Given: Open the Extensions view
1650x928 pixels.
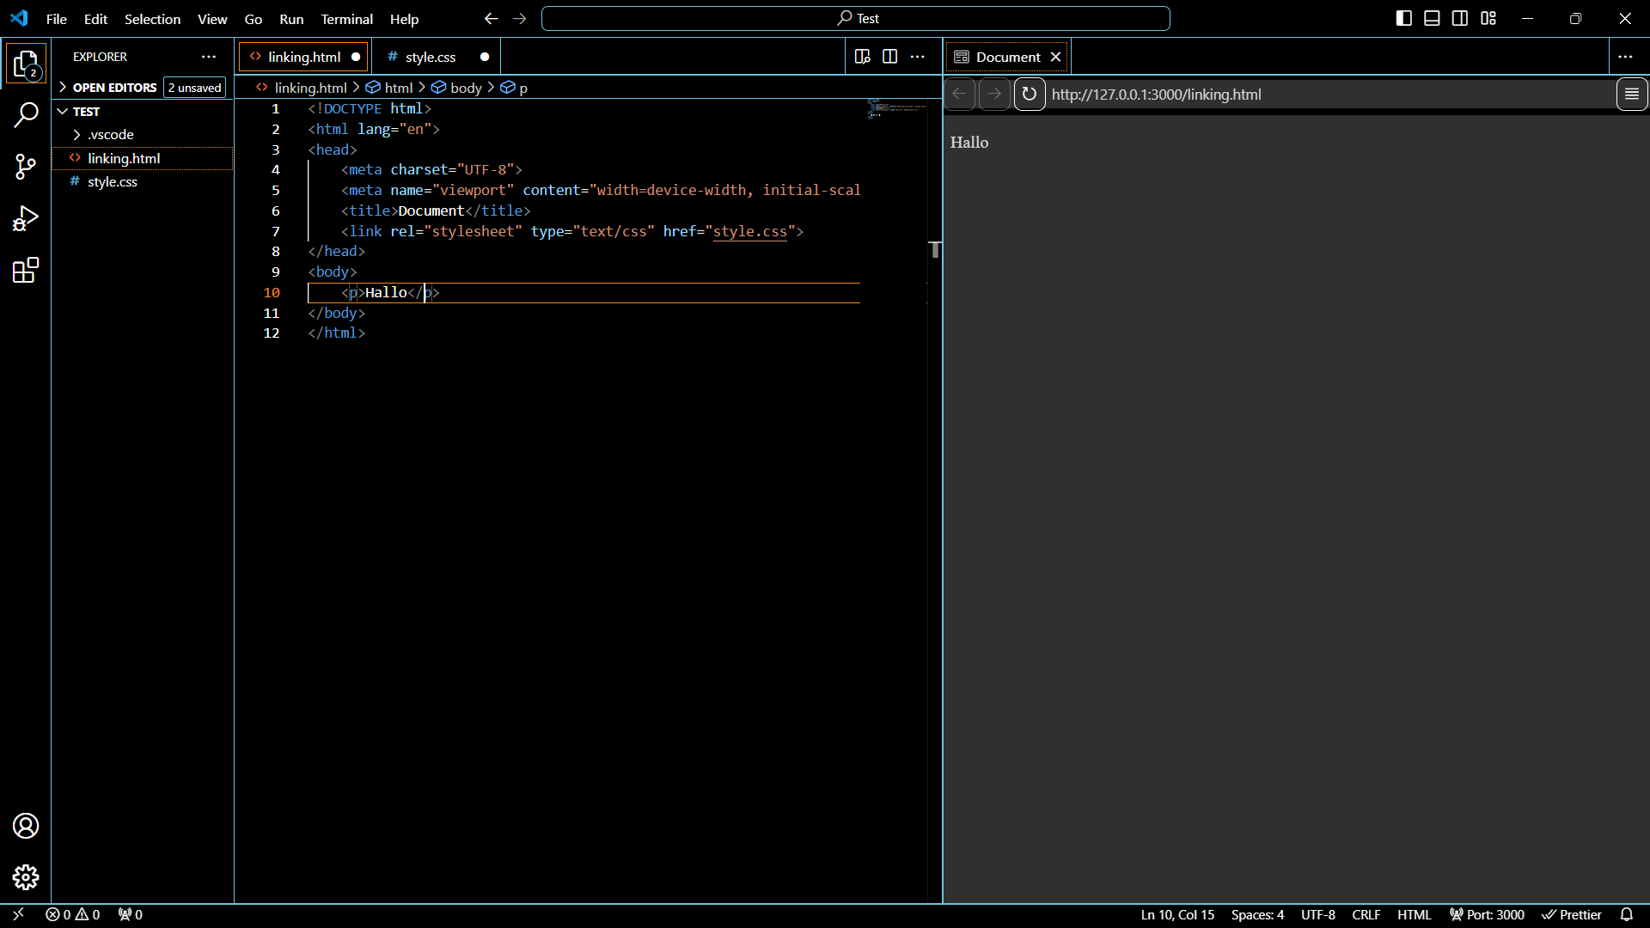Looking at the screenshot, I should (x=26, y=271).
